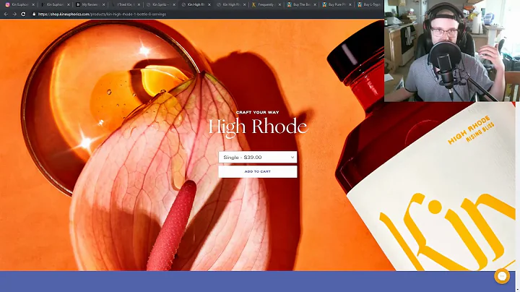The height and width of the screenshot is (292, 520).
Task: Click the Add to Cart button
Action: (x=258, y=171)
